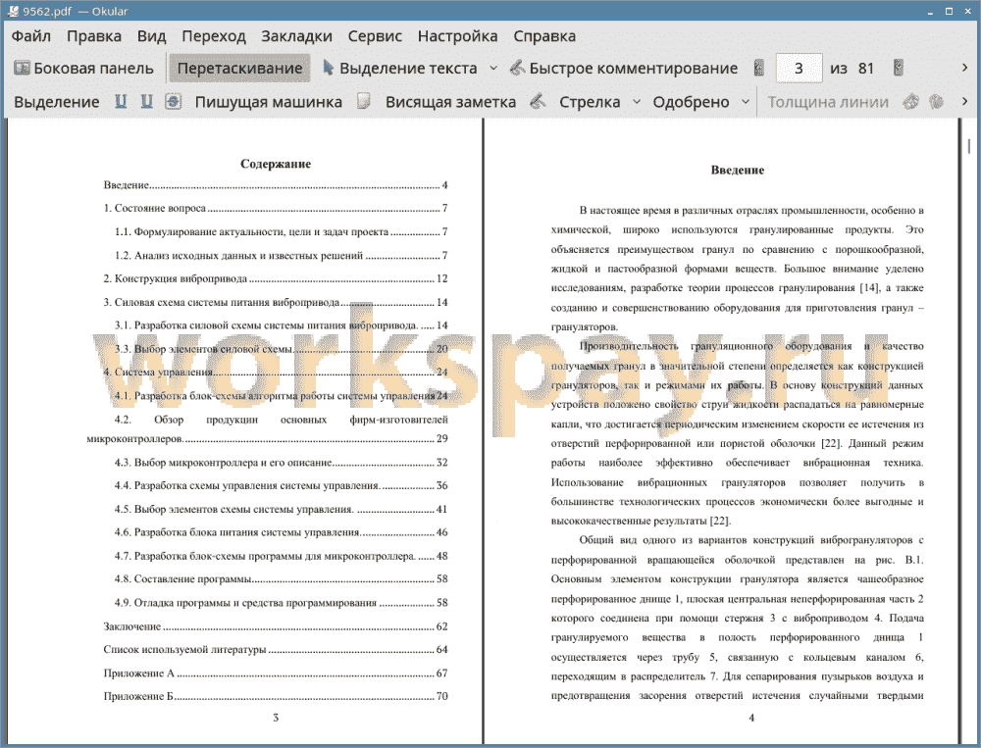Screen dimensions: 981x748
Task: Switch to Выделение текста tool
Action: pyautogui.click(x=399, y=69)
